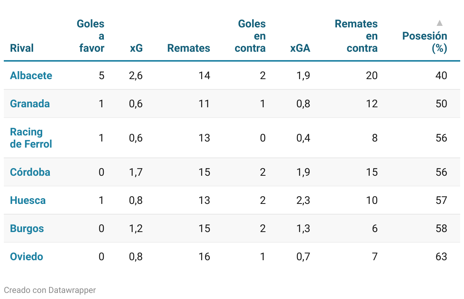
Task: Sort by Remates en contra header
Action: (357, 36)
